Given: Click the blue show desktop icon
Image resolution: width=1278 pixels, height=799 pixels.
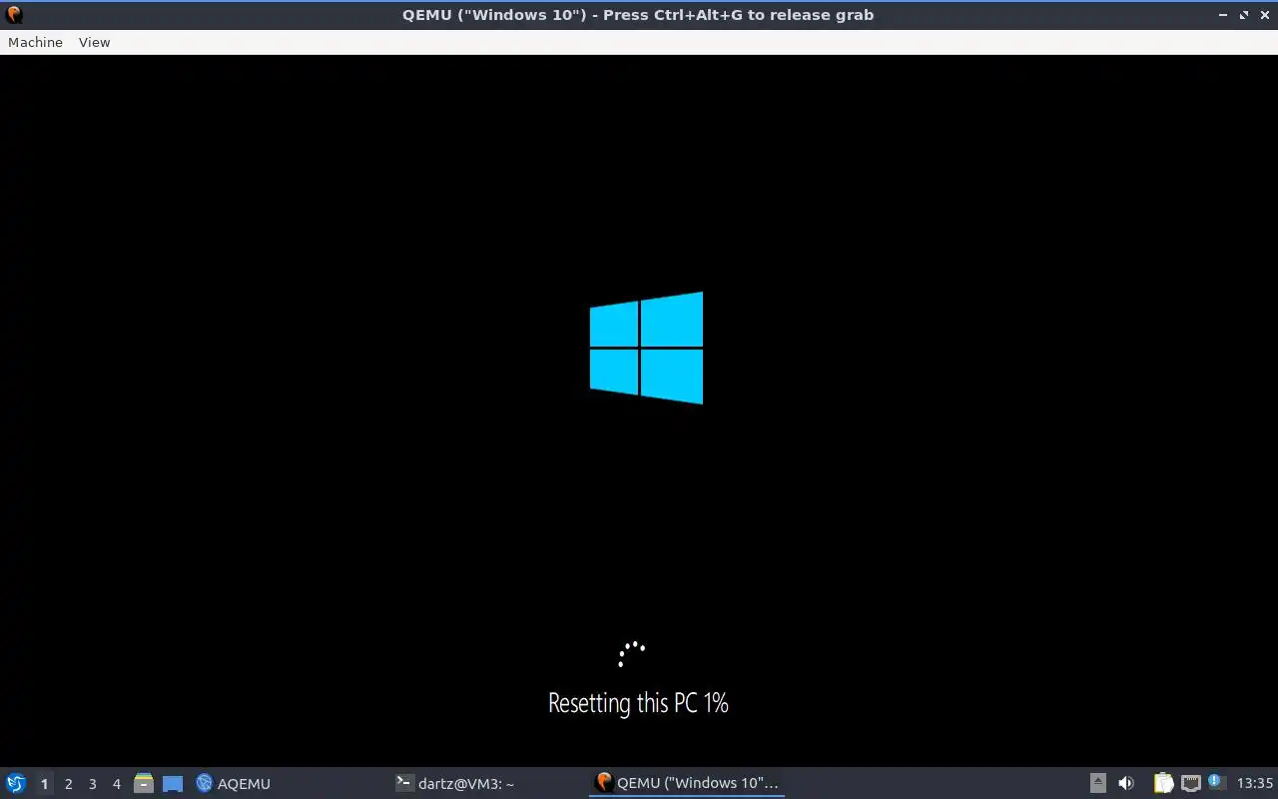Looking at the screenshot, I should (x=173, y=784).
